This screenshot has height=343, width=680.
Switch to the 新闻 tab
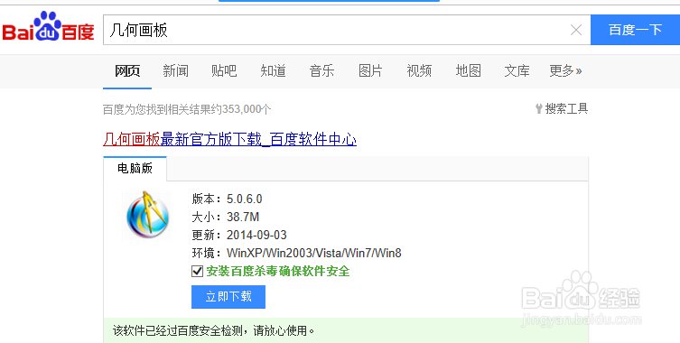175,70
